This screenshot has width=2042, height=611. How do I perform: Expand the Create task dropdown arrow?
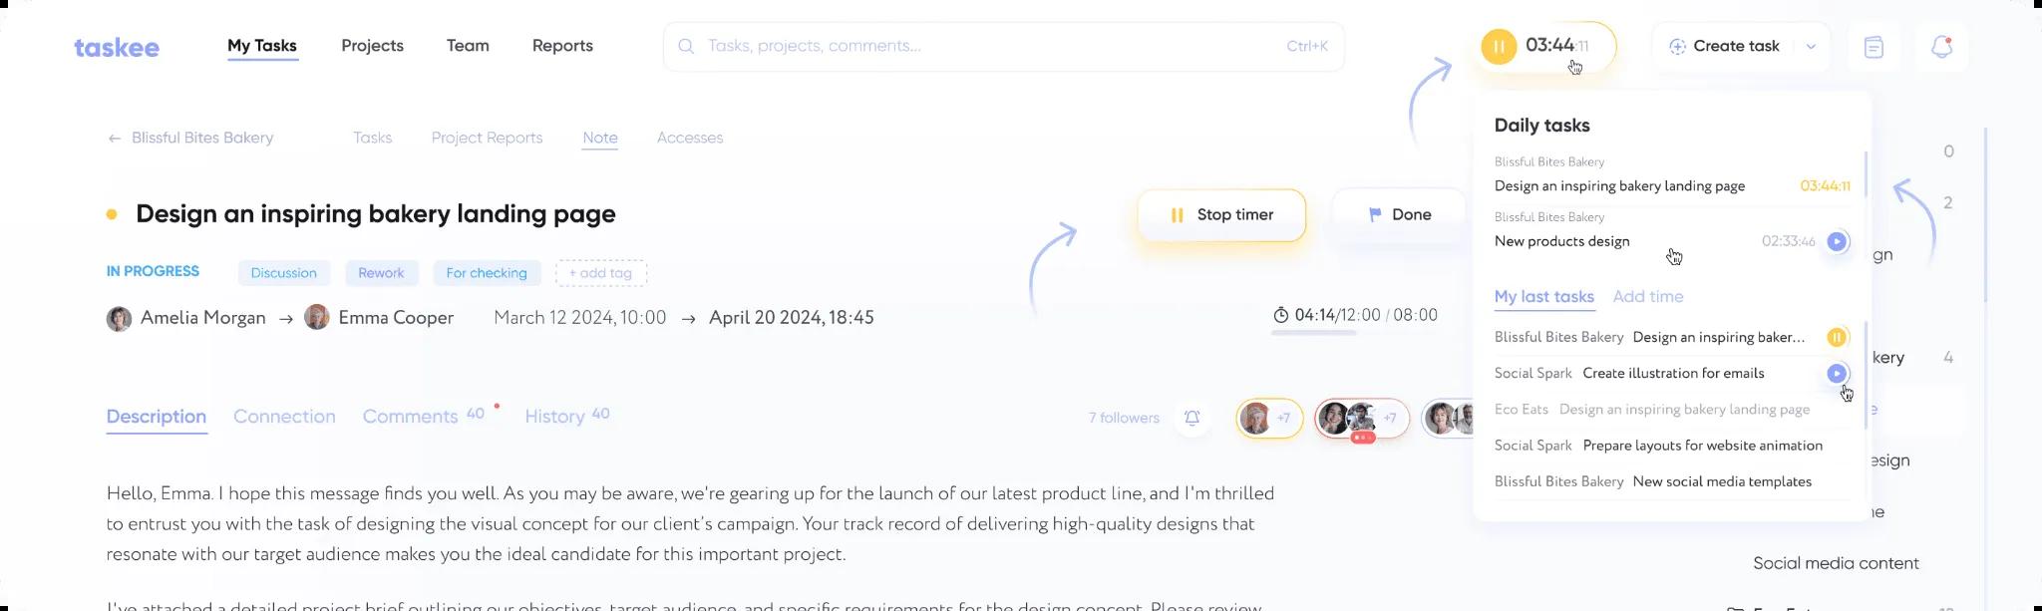point(1811,47)
